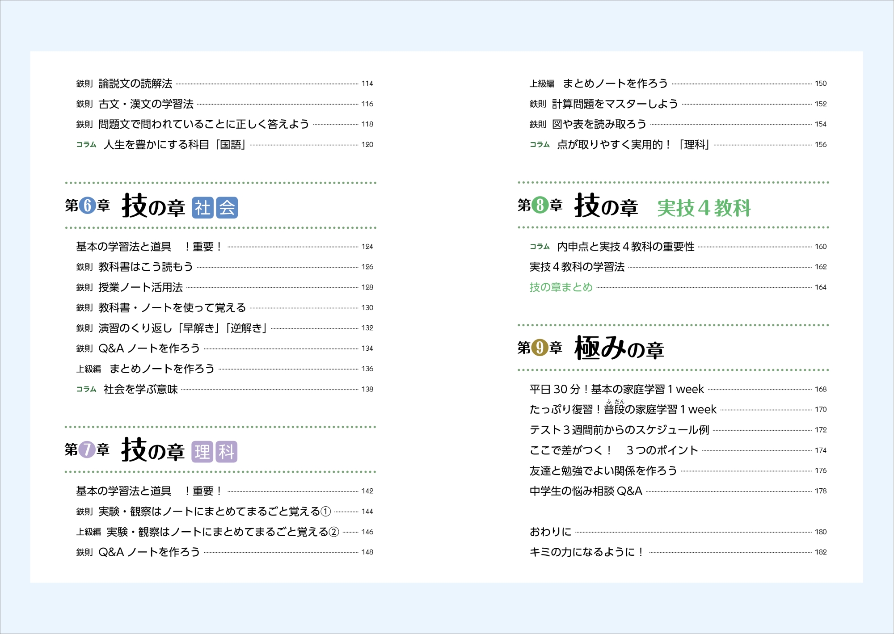The image size is (894, 634).
Task: Click the green 技の章まとめ entry
Action: [561, 287]
